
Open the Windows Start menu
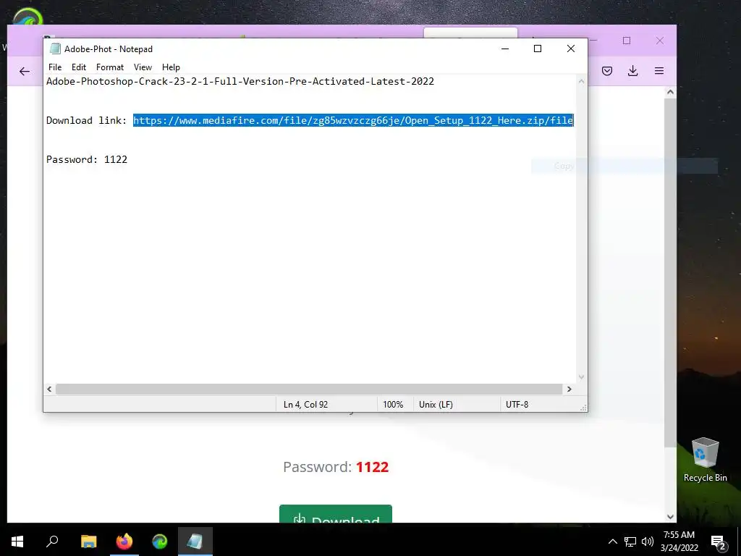(x=17, y=542)
